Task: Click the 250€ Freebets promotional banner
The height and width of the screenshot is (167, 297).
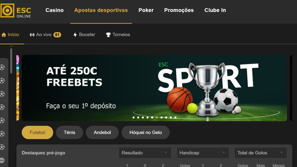Action: [x=154, y=88]
